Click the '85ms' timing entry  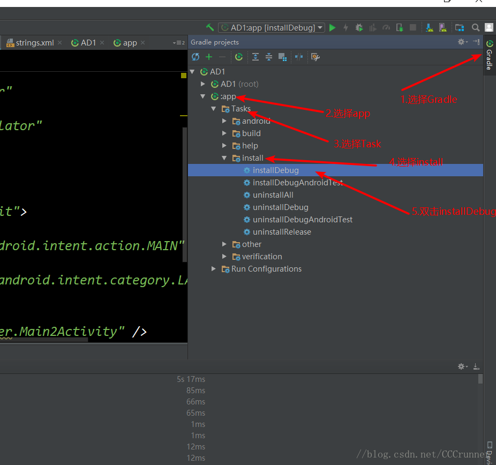196,391
